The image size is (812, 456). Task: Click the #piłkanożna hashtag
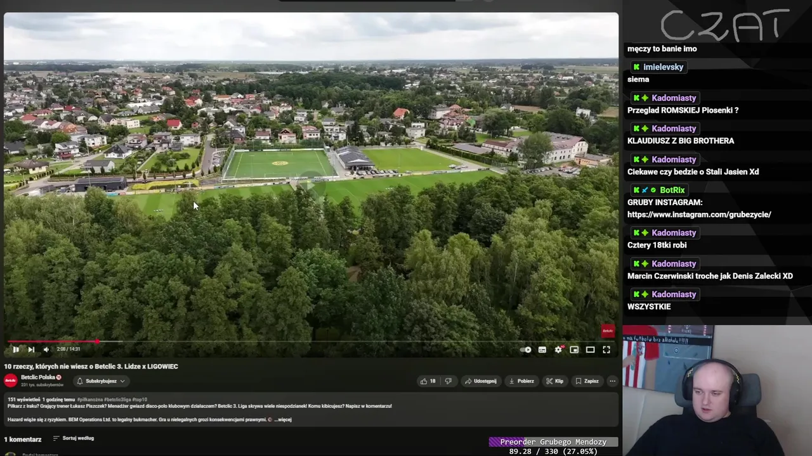coord(90,400)
